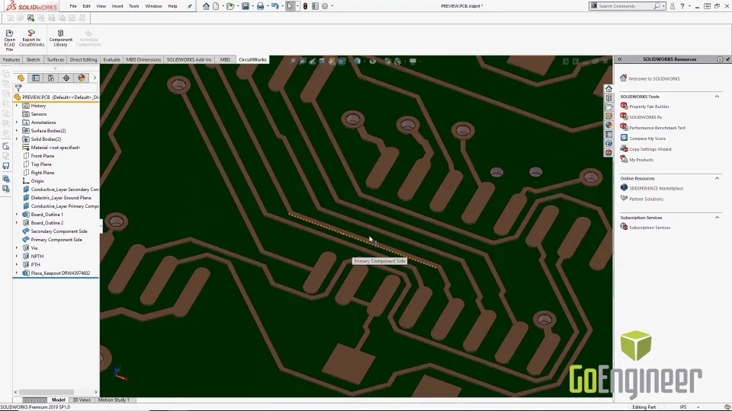Expand the Surface Bodies(2) node

17,131
